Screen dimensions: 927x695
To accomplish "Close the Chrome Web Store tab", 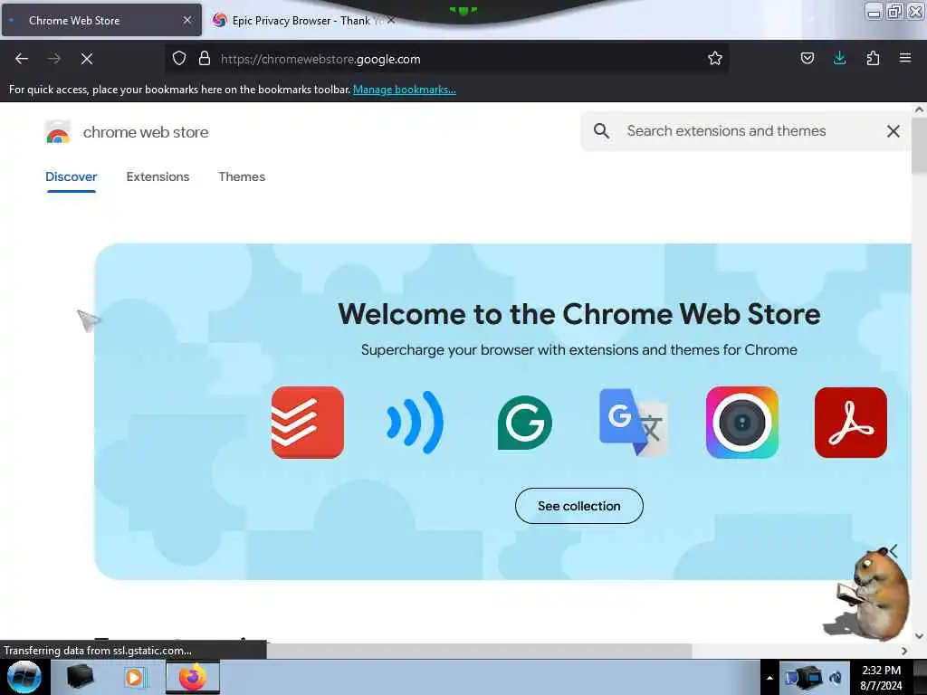I will (x=187, y=20).
